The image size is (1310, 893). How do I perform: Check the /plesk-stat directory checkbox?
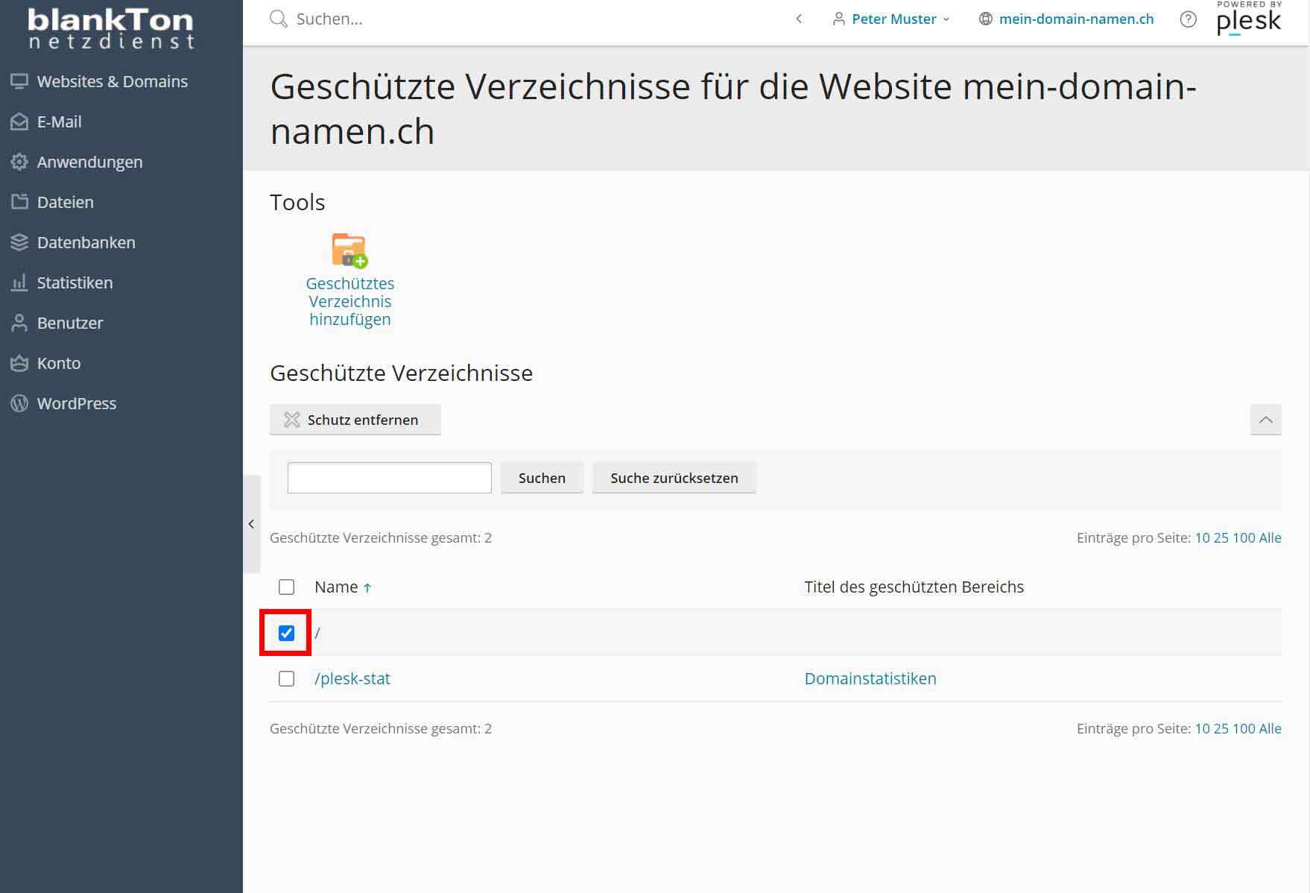(286, 678)
